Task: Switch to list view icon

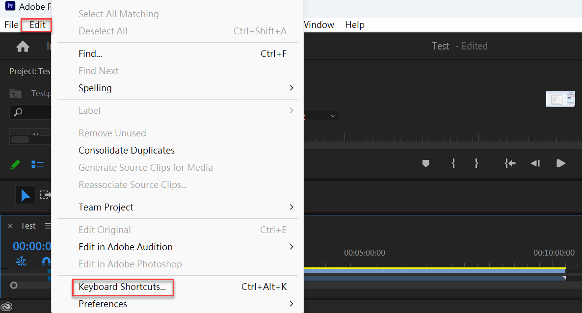Action: [37, 164]
